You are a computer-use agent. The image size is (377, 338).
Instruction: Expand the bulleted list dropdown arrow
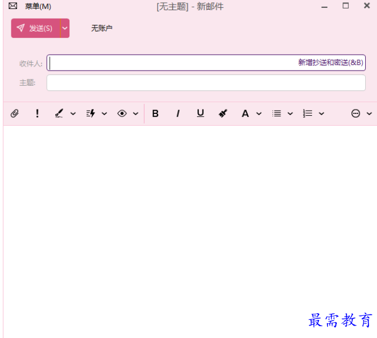[x=290, y=113]
